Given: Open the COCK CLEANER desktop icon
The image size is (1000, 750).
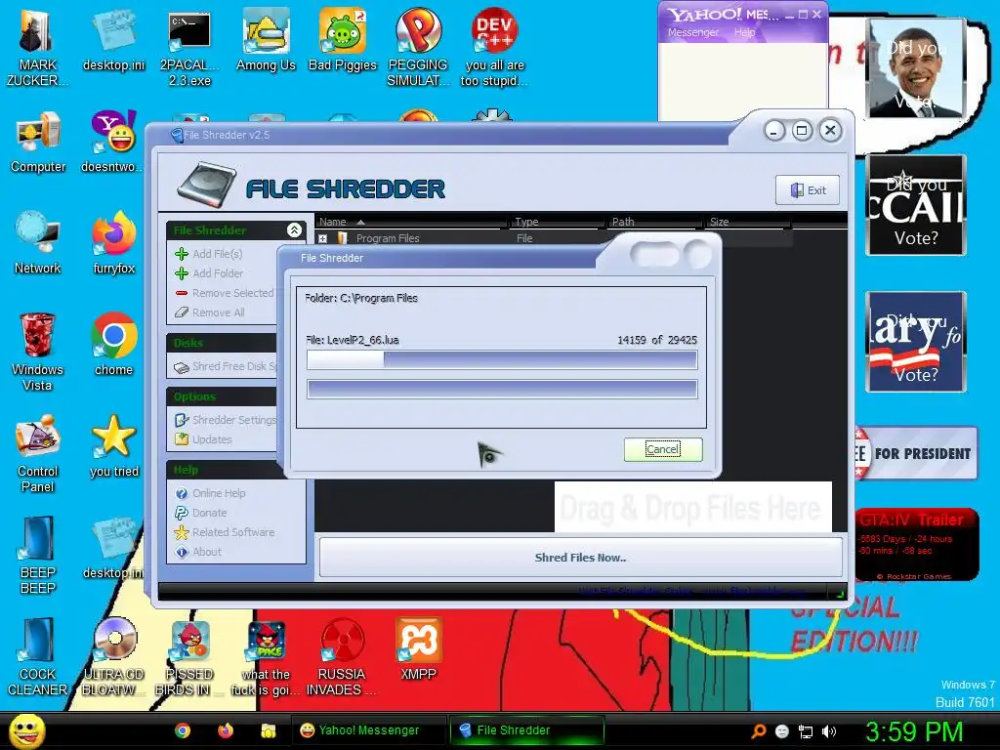Looking at the screenshot, I should (x=38, y=656).
